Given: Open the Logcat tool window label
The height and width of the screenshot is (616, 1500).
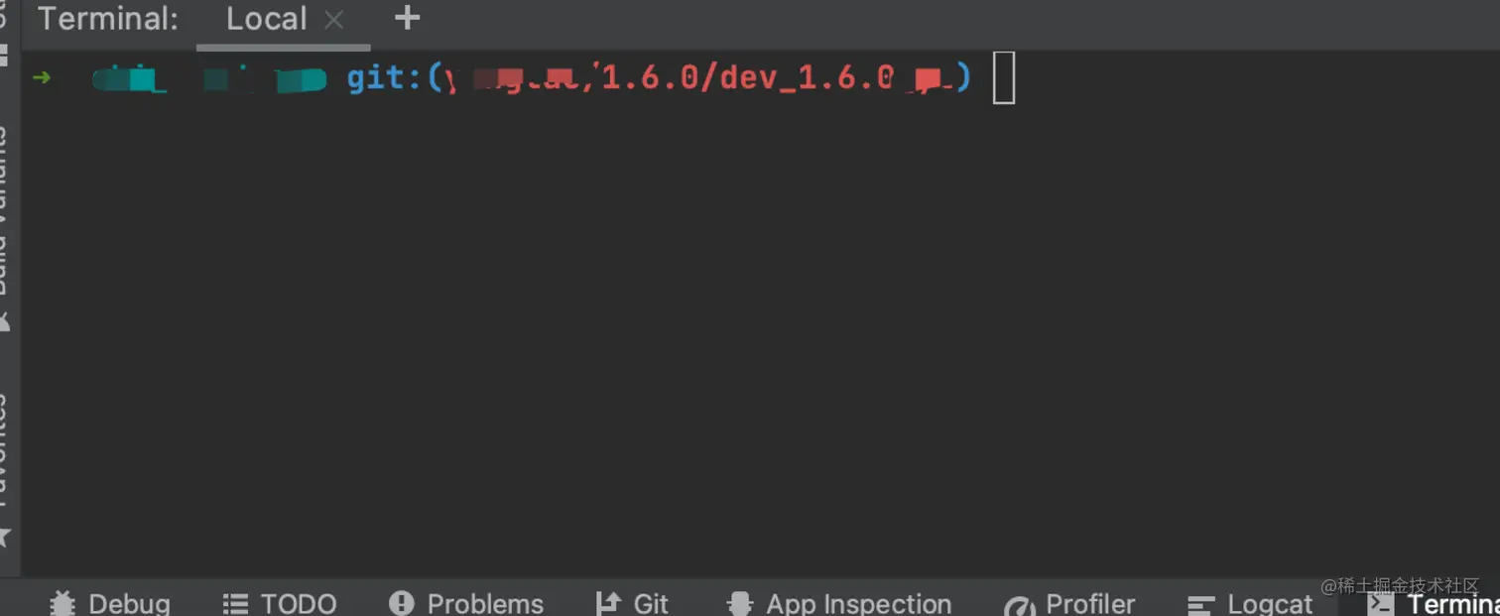Looking at the screenshot, I should (1270, 603).
